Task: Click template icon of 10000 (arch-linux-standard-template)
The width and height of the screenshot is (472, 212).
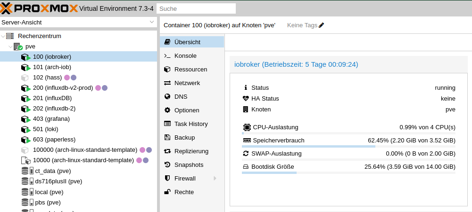Action: (26, 160)
